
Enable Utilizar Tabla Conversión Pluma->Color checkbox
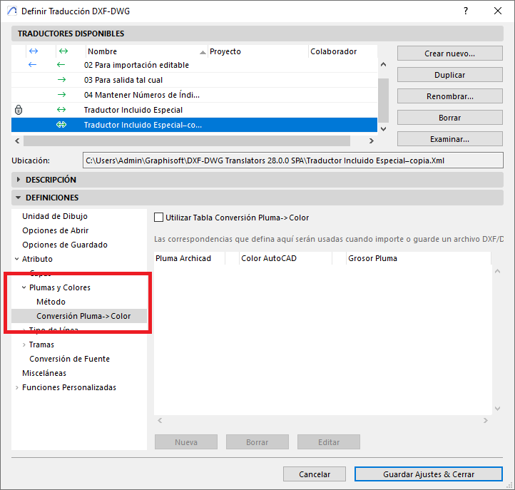[x=159, y=218]
